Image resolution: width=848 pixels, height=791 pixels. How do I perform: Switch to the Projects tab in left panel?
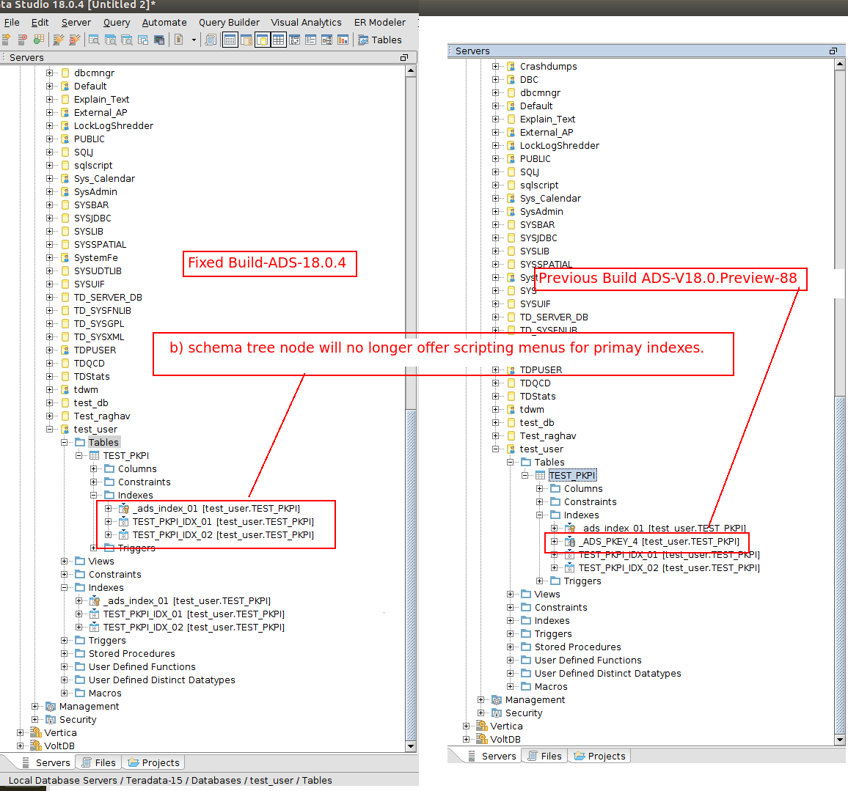coord(153,762)
